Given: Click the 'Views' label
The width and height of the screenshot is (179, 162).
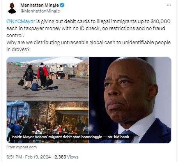Looking at the screenshot, I should [x=73, y=157].
